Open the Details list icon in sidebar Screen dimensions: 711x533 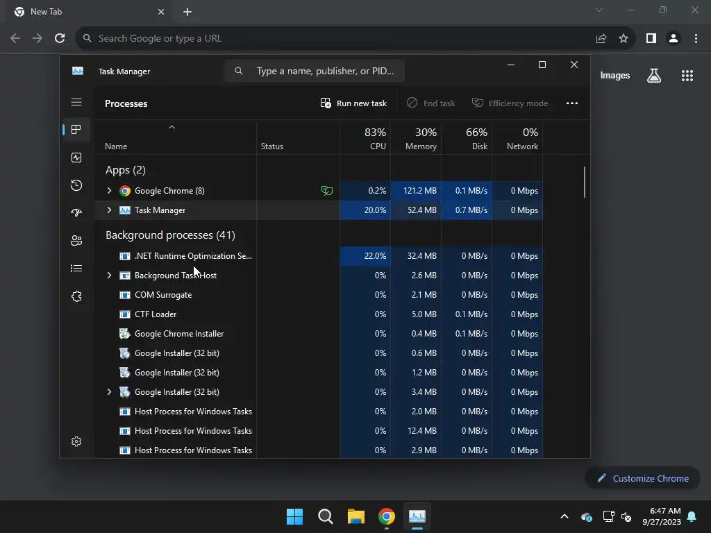[76, 269]
